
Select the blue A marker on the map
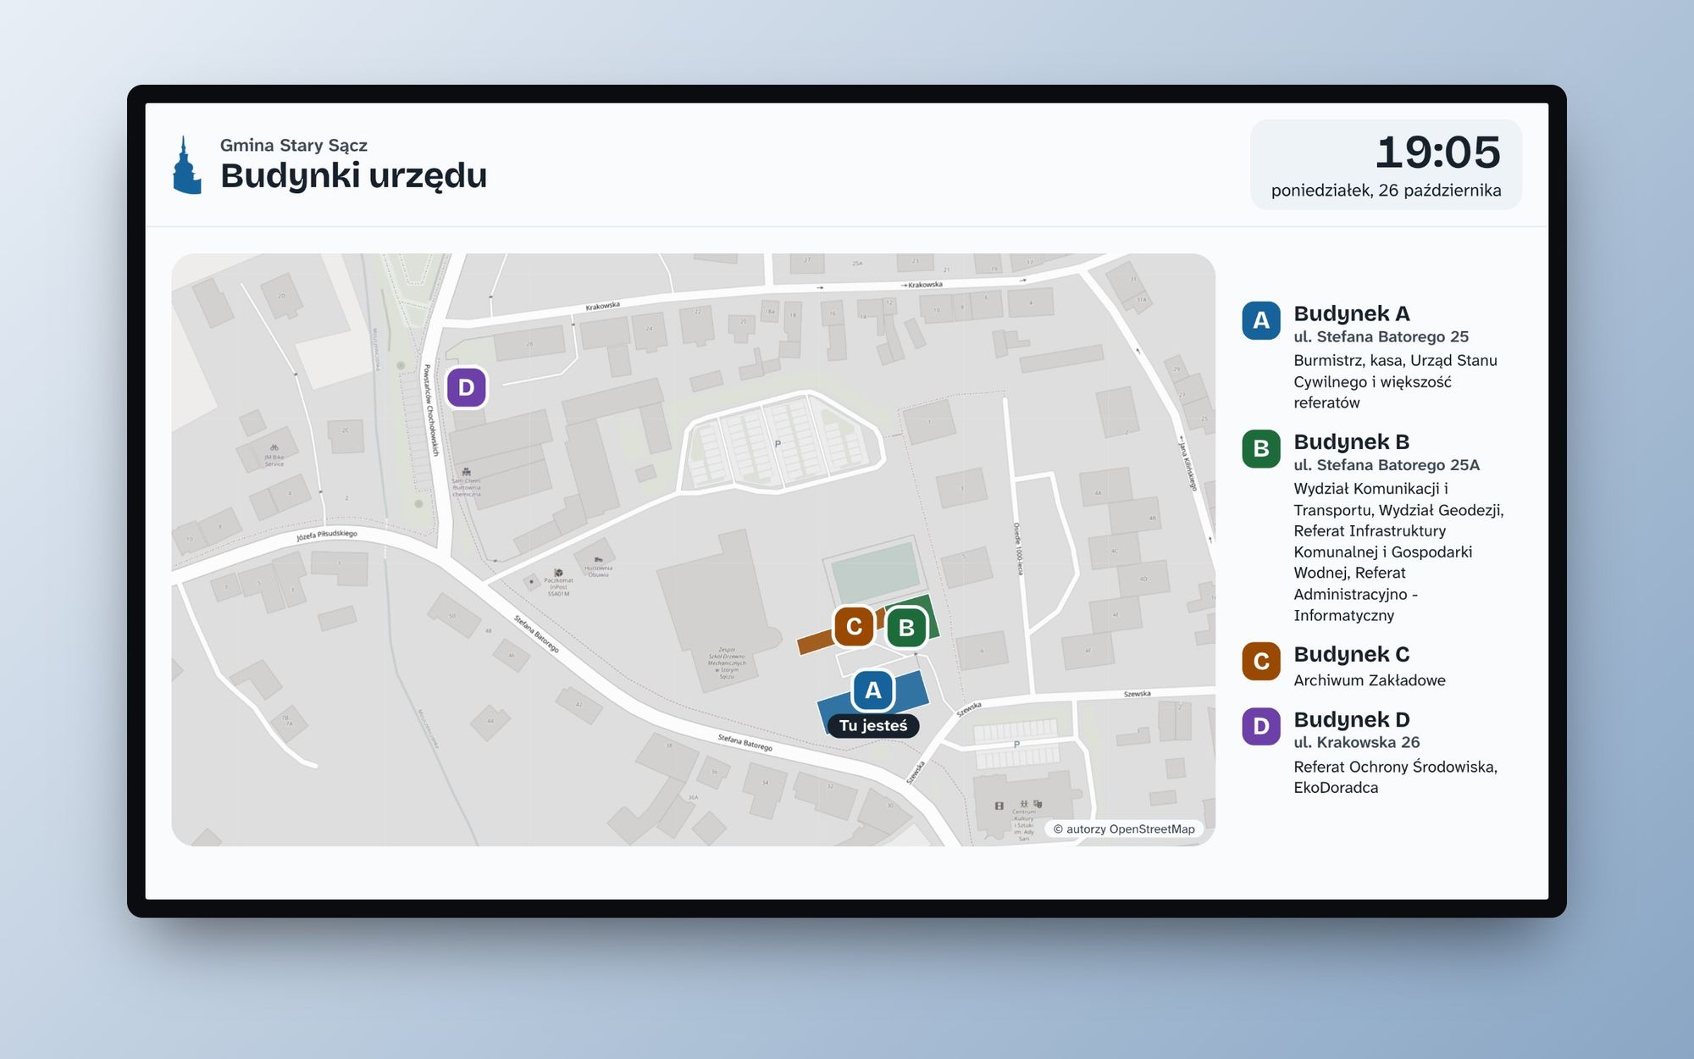[873, 690]
